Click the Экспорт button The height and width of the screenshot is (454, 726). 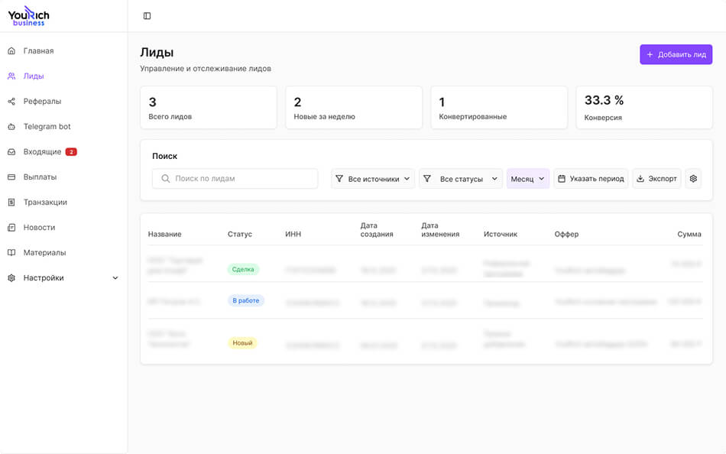pyautogui.click(x=656, y=179)
